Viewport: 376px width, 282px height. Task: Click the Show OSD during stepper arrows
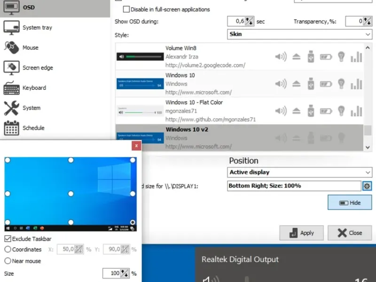point(250,21)
